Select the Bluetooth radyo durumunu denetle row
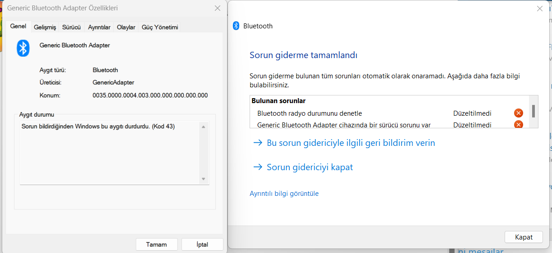552x253 pixels. point(390,113)
